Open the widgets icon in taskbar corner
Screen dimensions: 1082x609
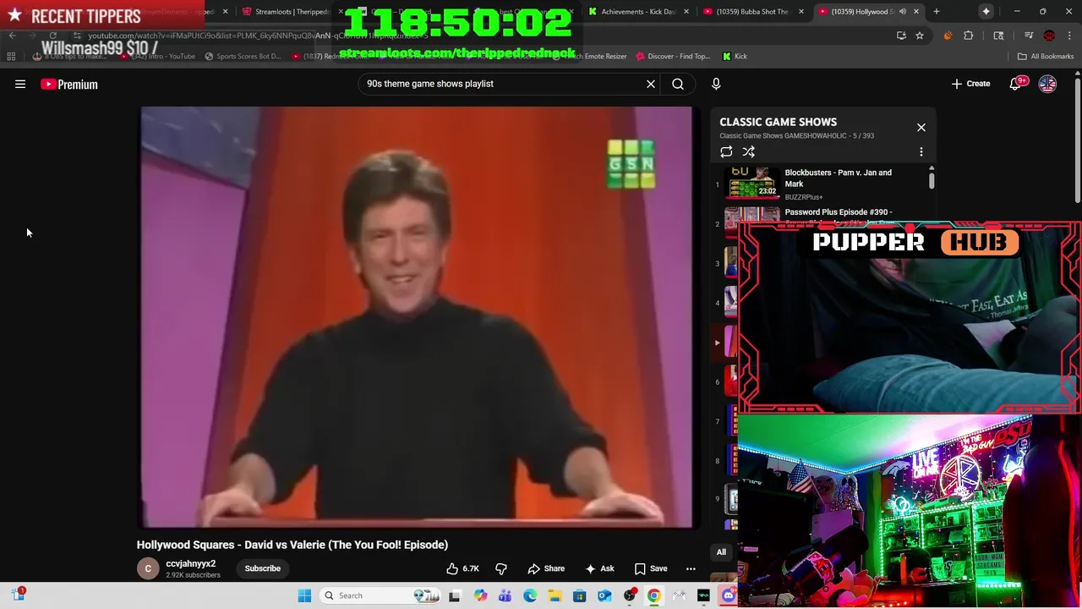click(19, 595)
